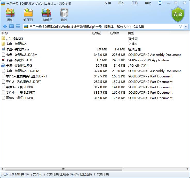Click the avi video file icon

coord(3,49)
